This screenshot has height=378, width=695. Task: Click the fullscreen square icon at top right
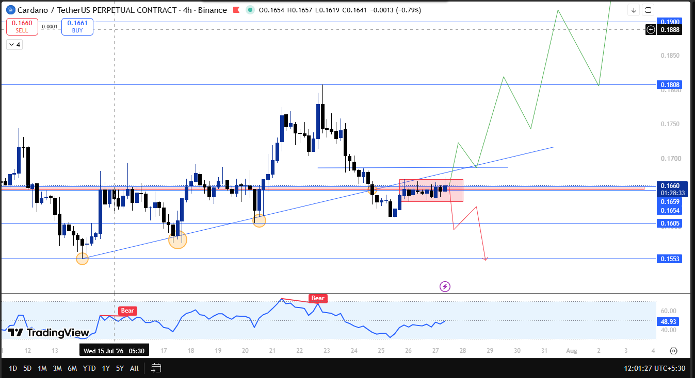tap(649, 10)
